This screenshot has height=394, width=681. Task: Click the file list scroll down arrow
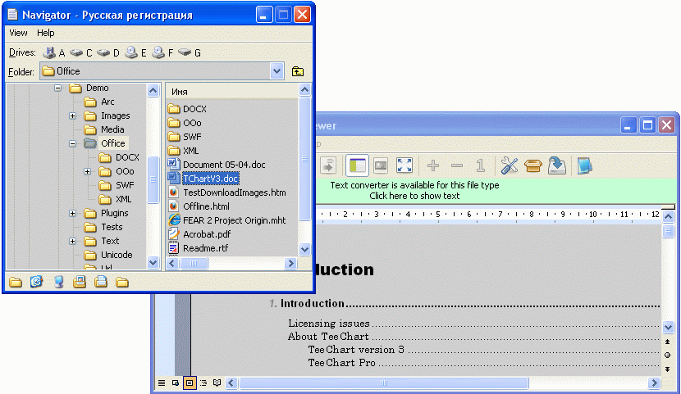pyautogui.click(x=305, y=249)
